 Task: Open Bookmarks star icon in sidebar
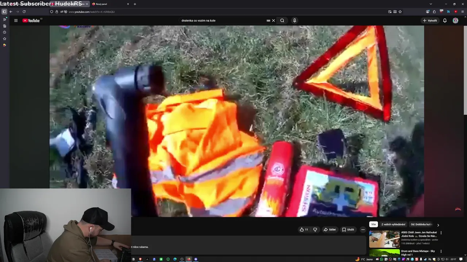pyautogui.click(x=4, y=39)
